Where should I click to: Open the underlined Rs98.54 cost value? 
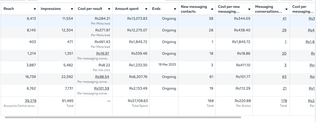point(102,77)
